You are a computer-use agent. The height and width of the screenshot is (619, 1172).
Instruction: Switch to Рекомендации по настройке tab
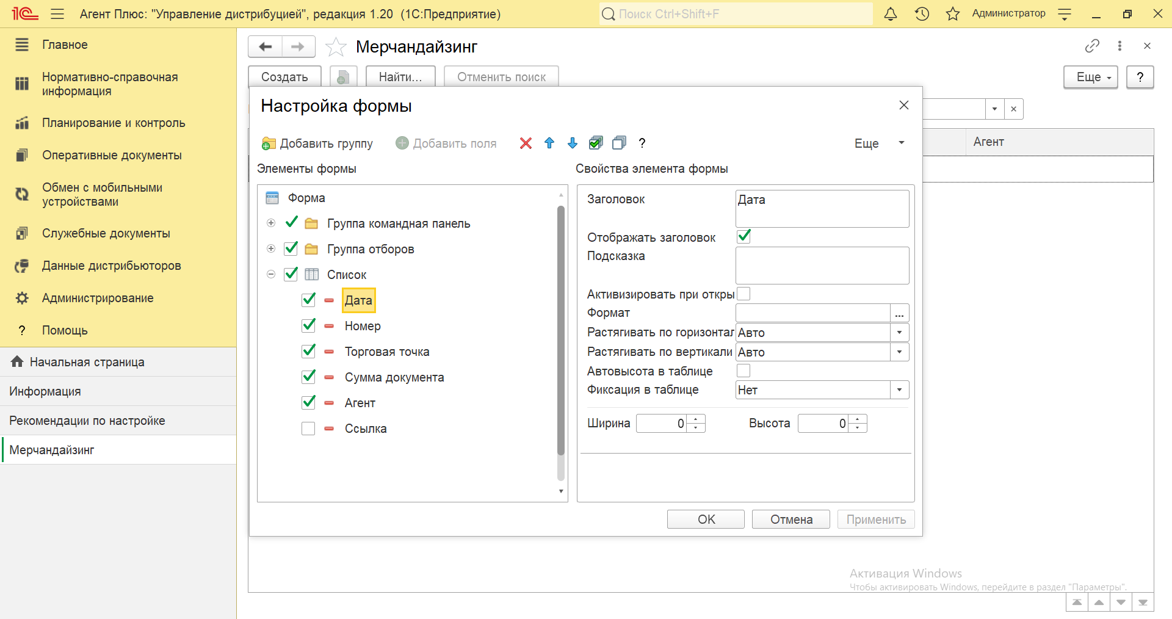tap(118, 421)
